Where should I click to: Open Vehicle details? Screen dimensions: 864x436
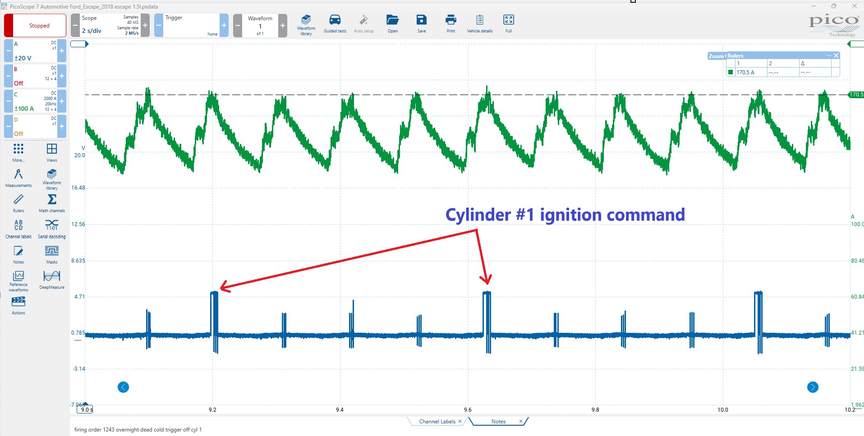479,23
